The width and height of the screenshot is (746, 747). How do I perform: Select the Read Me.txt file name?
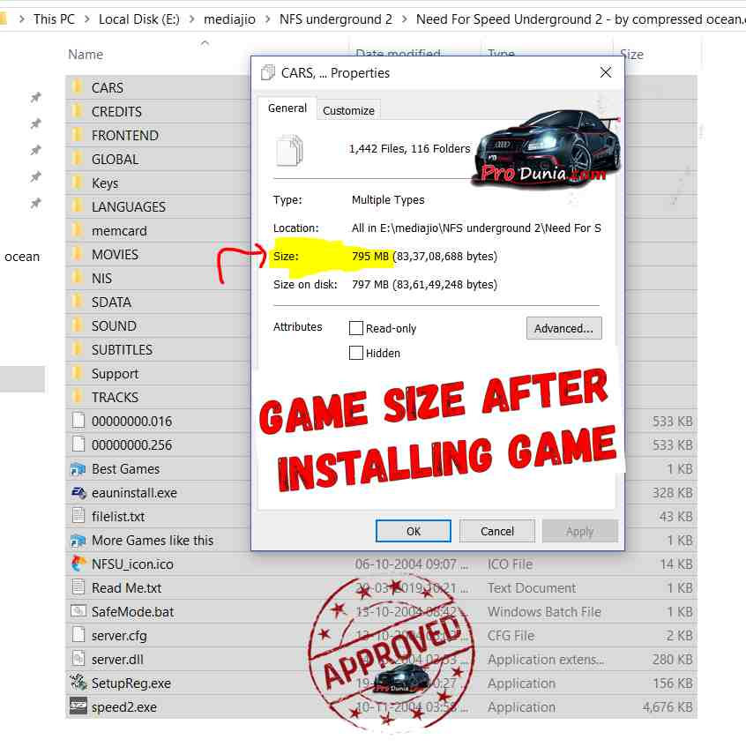(x=126, y=588)
